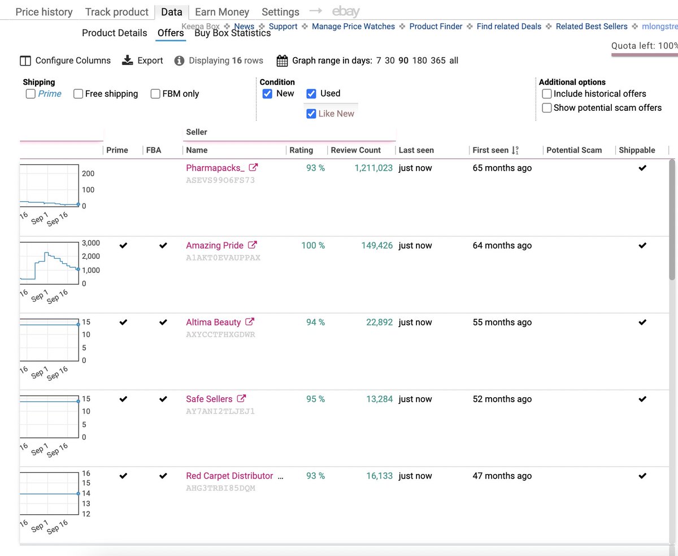Click the Configure Columns table icon

click(25, 60)
